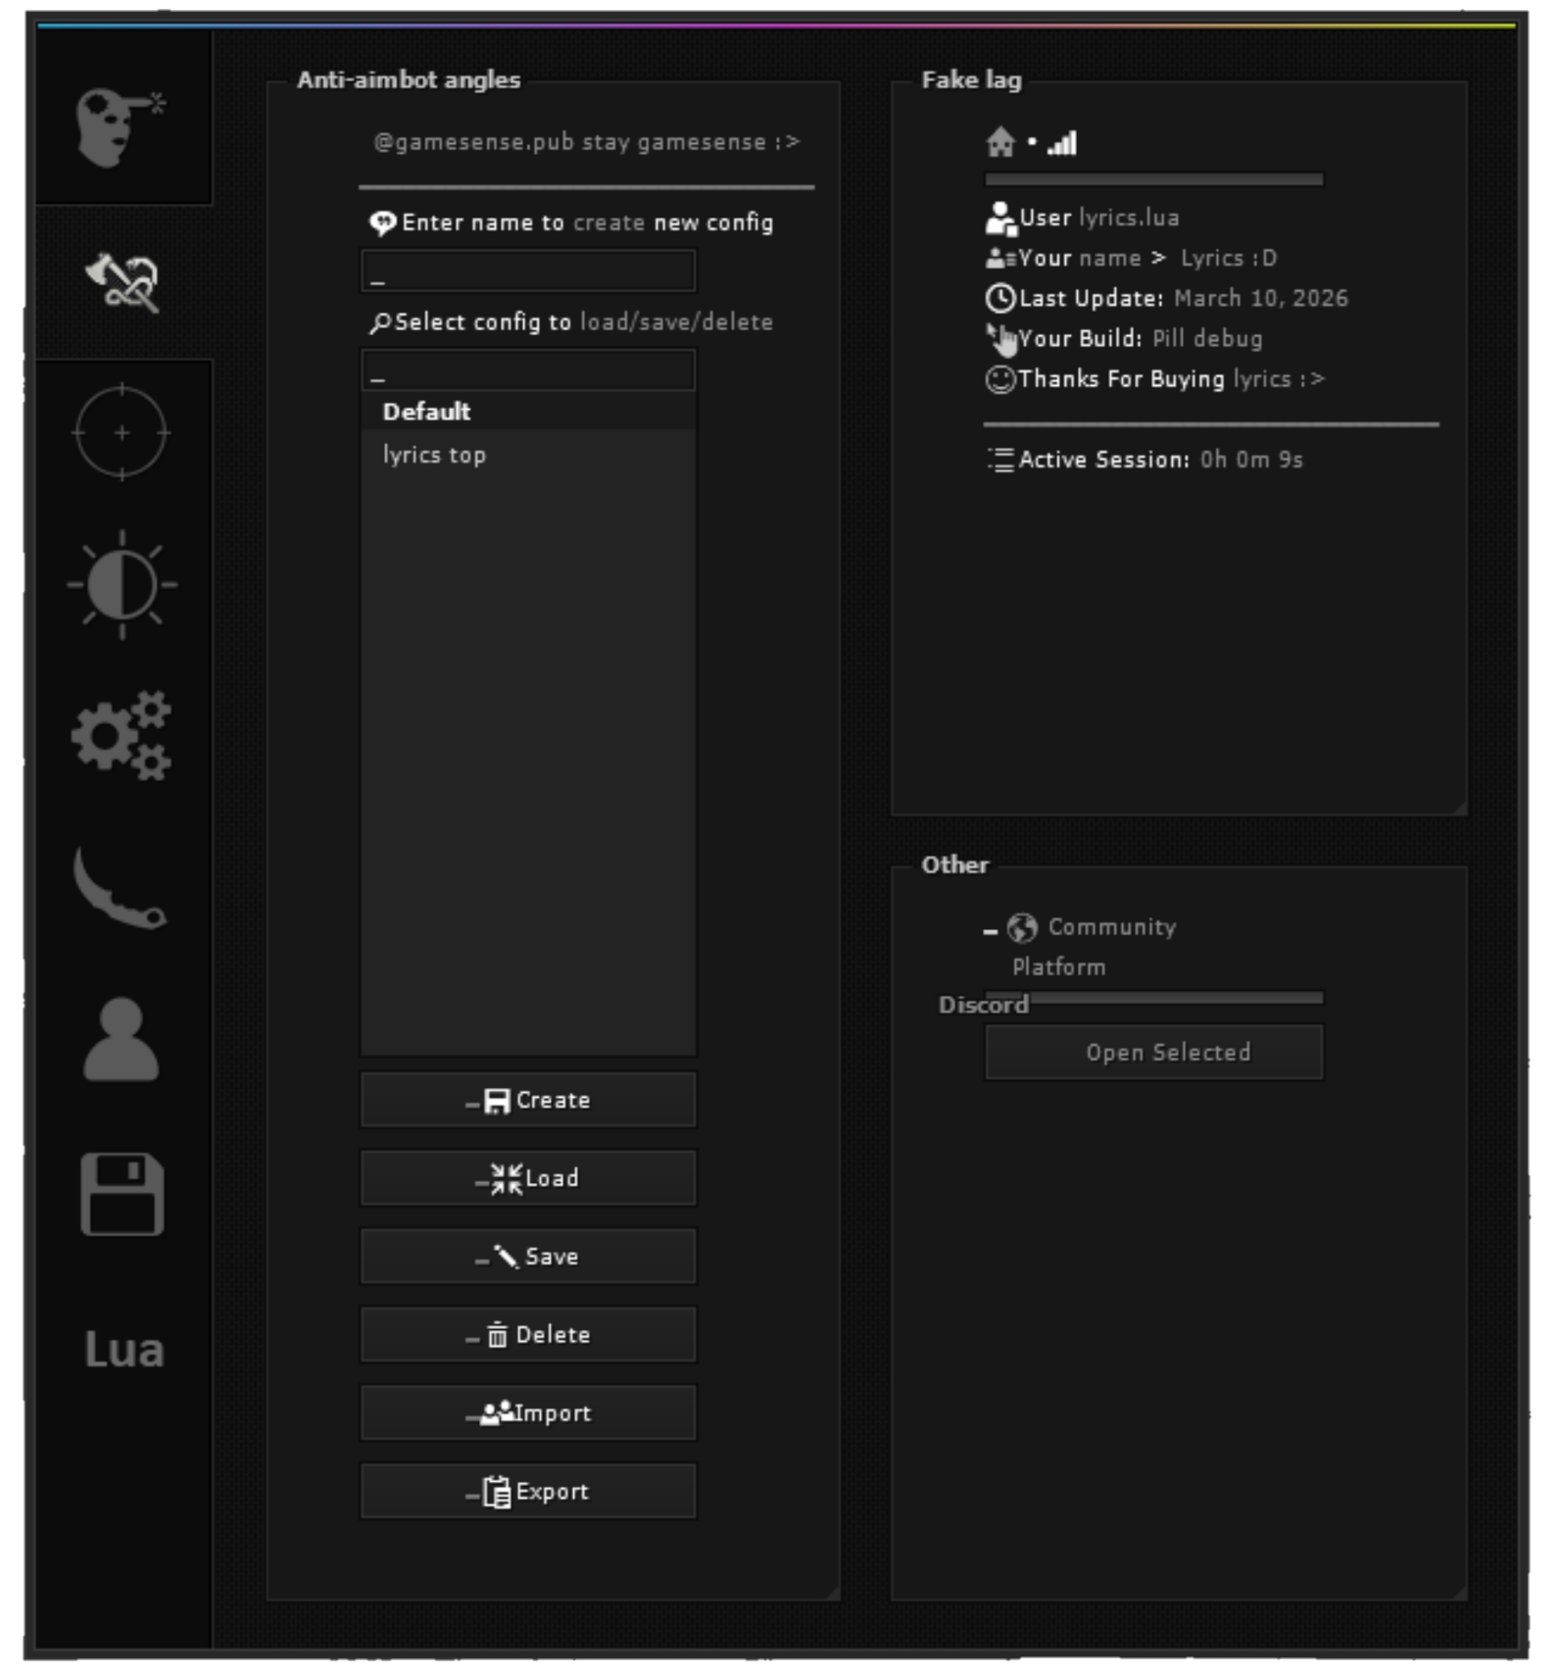Click the user icon beside lyrics.lua

pyautogui.click(x=1000, y=218)
